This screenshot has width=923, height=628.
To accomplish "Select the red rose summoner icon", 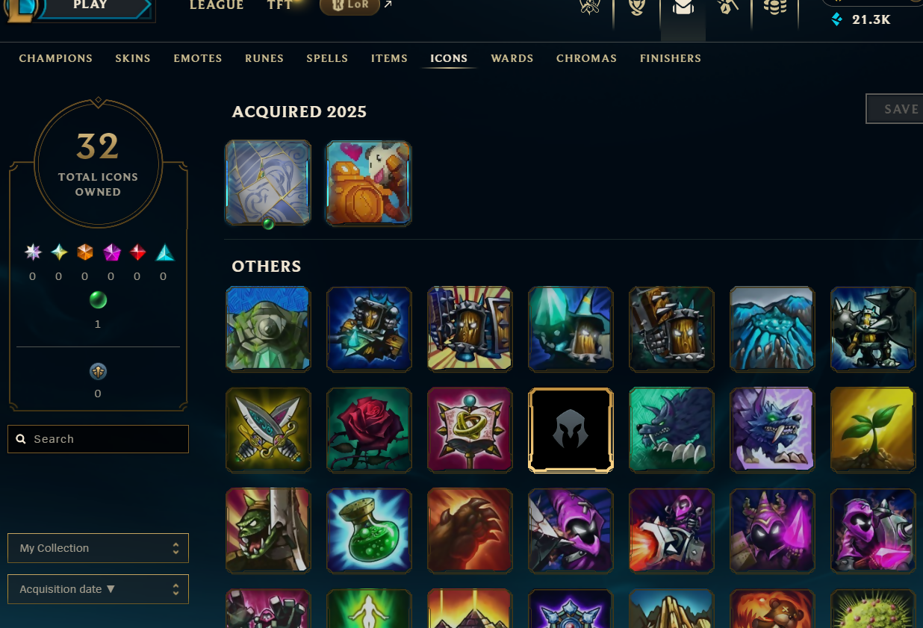I will pos(369,430).
